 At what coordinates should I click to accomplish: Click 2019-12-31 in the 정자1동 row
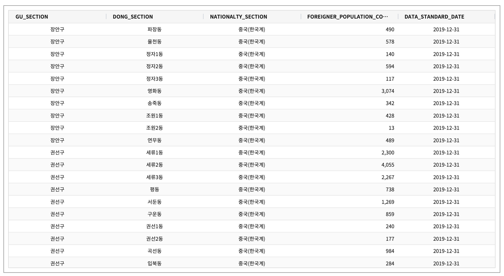(x=446, y=54)
